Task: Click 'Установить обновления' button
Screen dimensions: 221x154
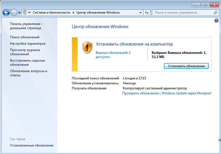Action: pyautogui.click(x=186, y=66)
